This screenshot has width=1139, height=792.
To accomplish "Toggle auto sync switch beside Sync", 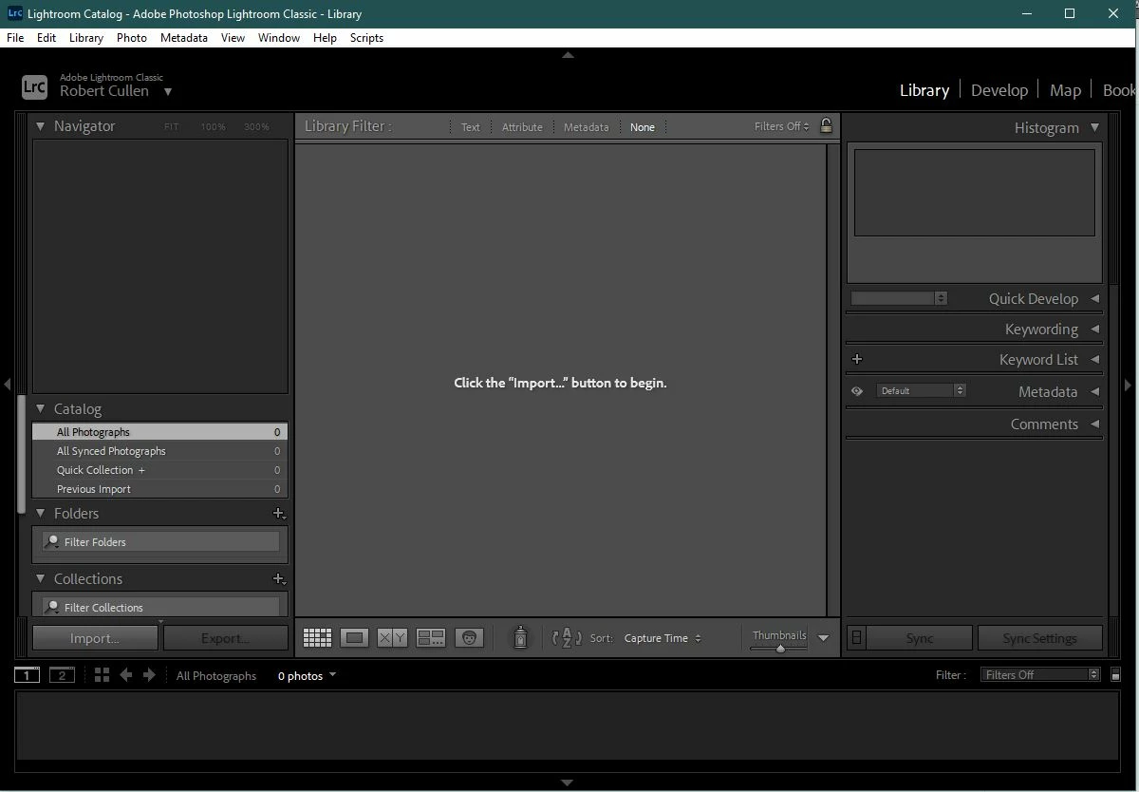I will (856, 638).
